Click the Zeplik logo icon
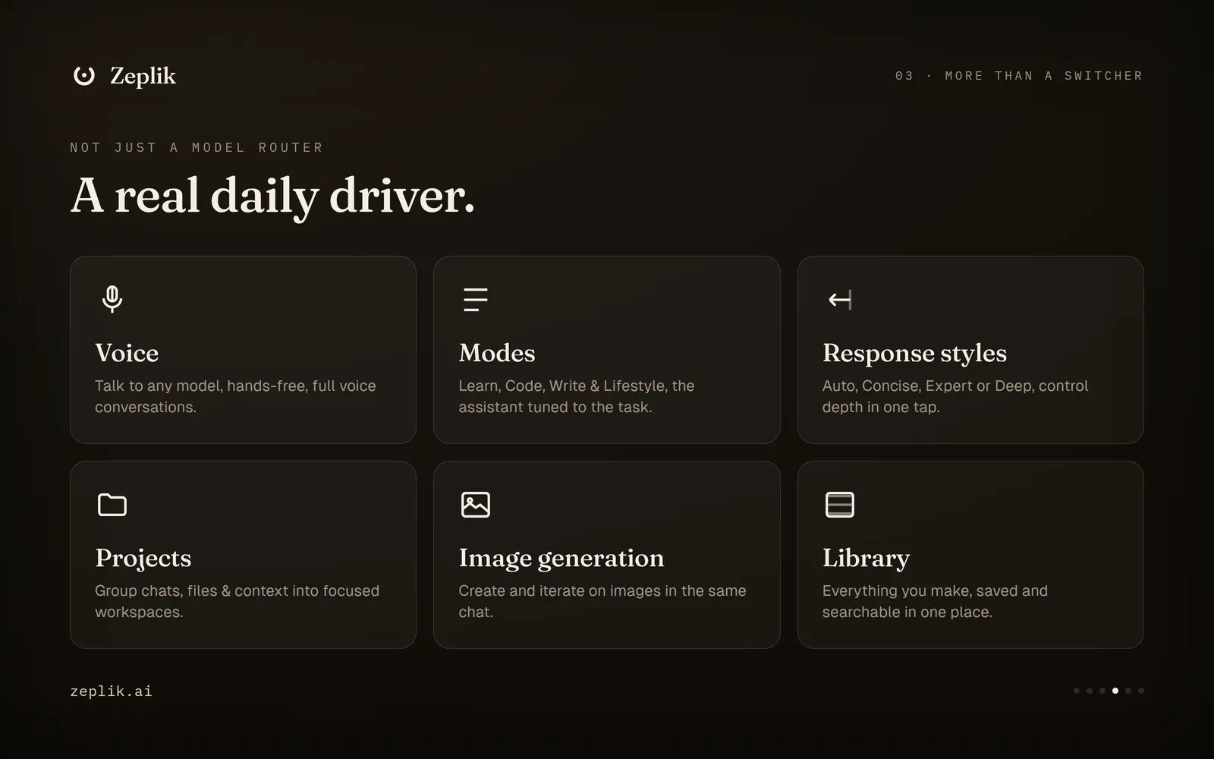 point(84,75)
